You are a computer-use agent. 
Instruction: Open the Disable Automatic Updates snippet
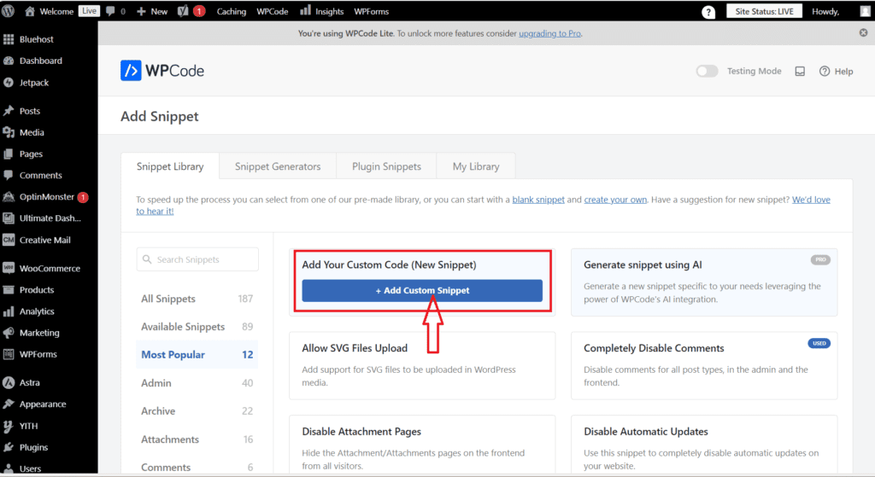click(704, 445)
